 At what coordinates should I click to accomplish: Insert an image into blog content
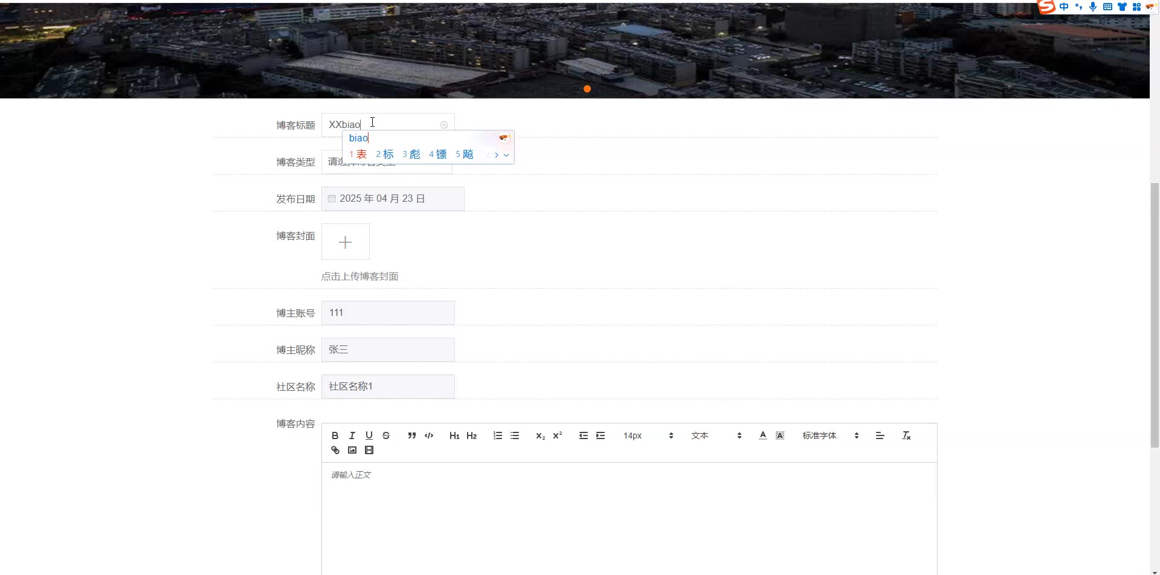click(x=352, y=450)
